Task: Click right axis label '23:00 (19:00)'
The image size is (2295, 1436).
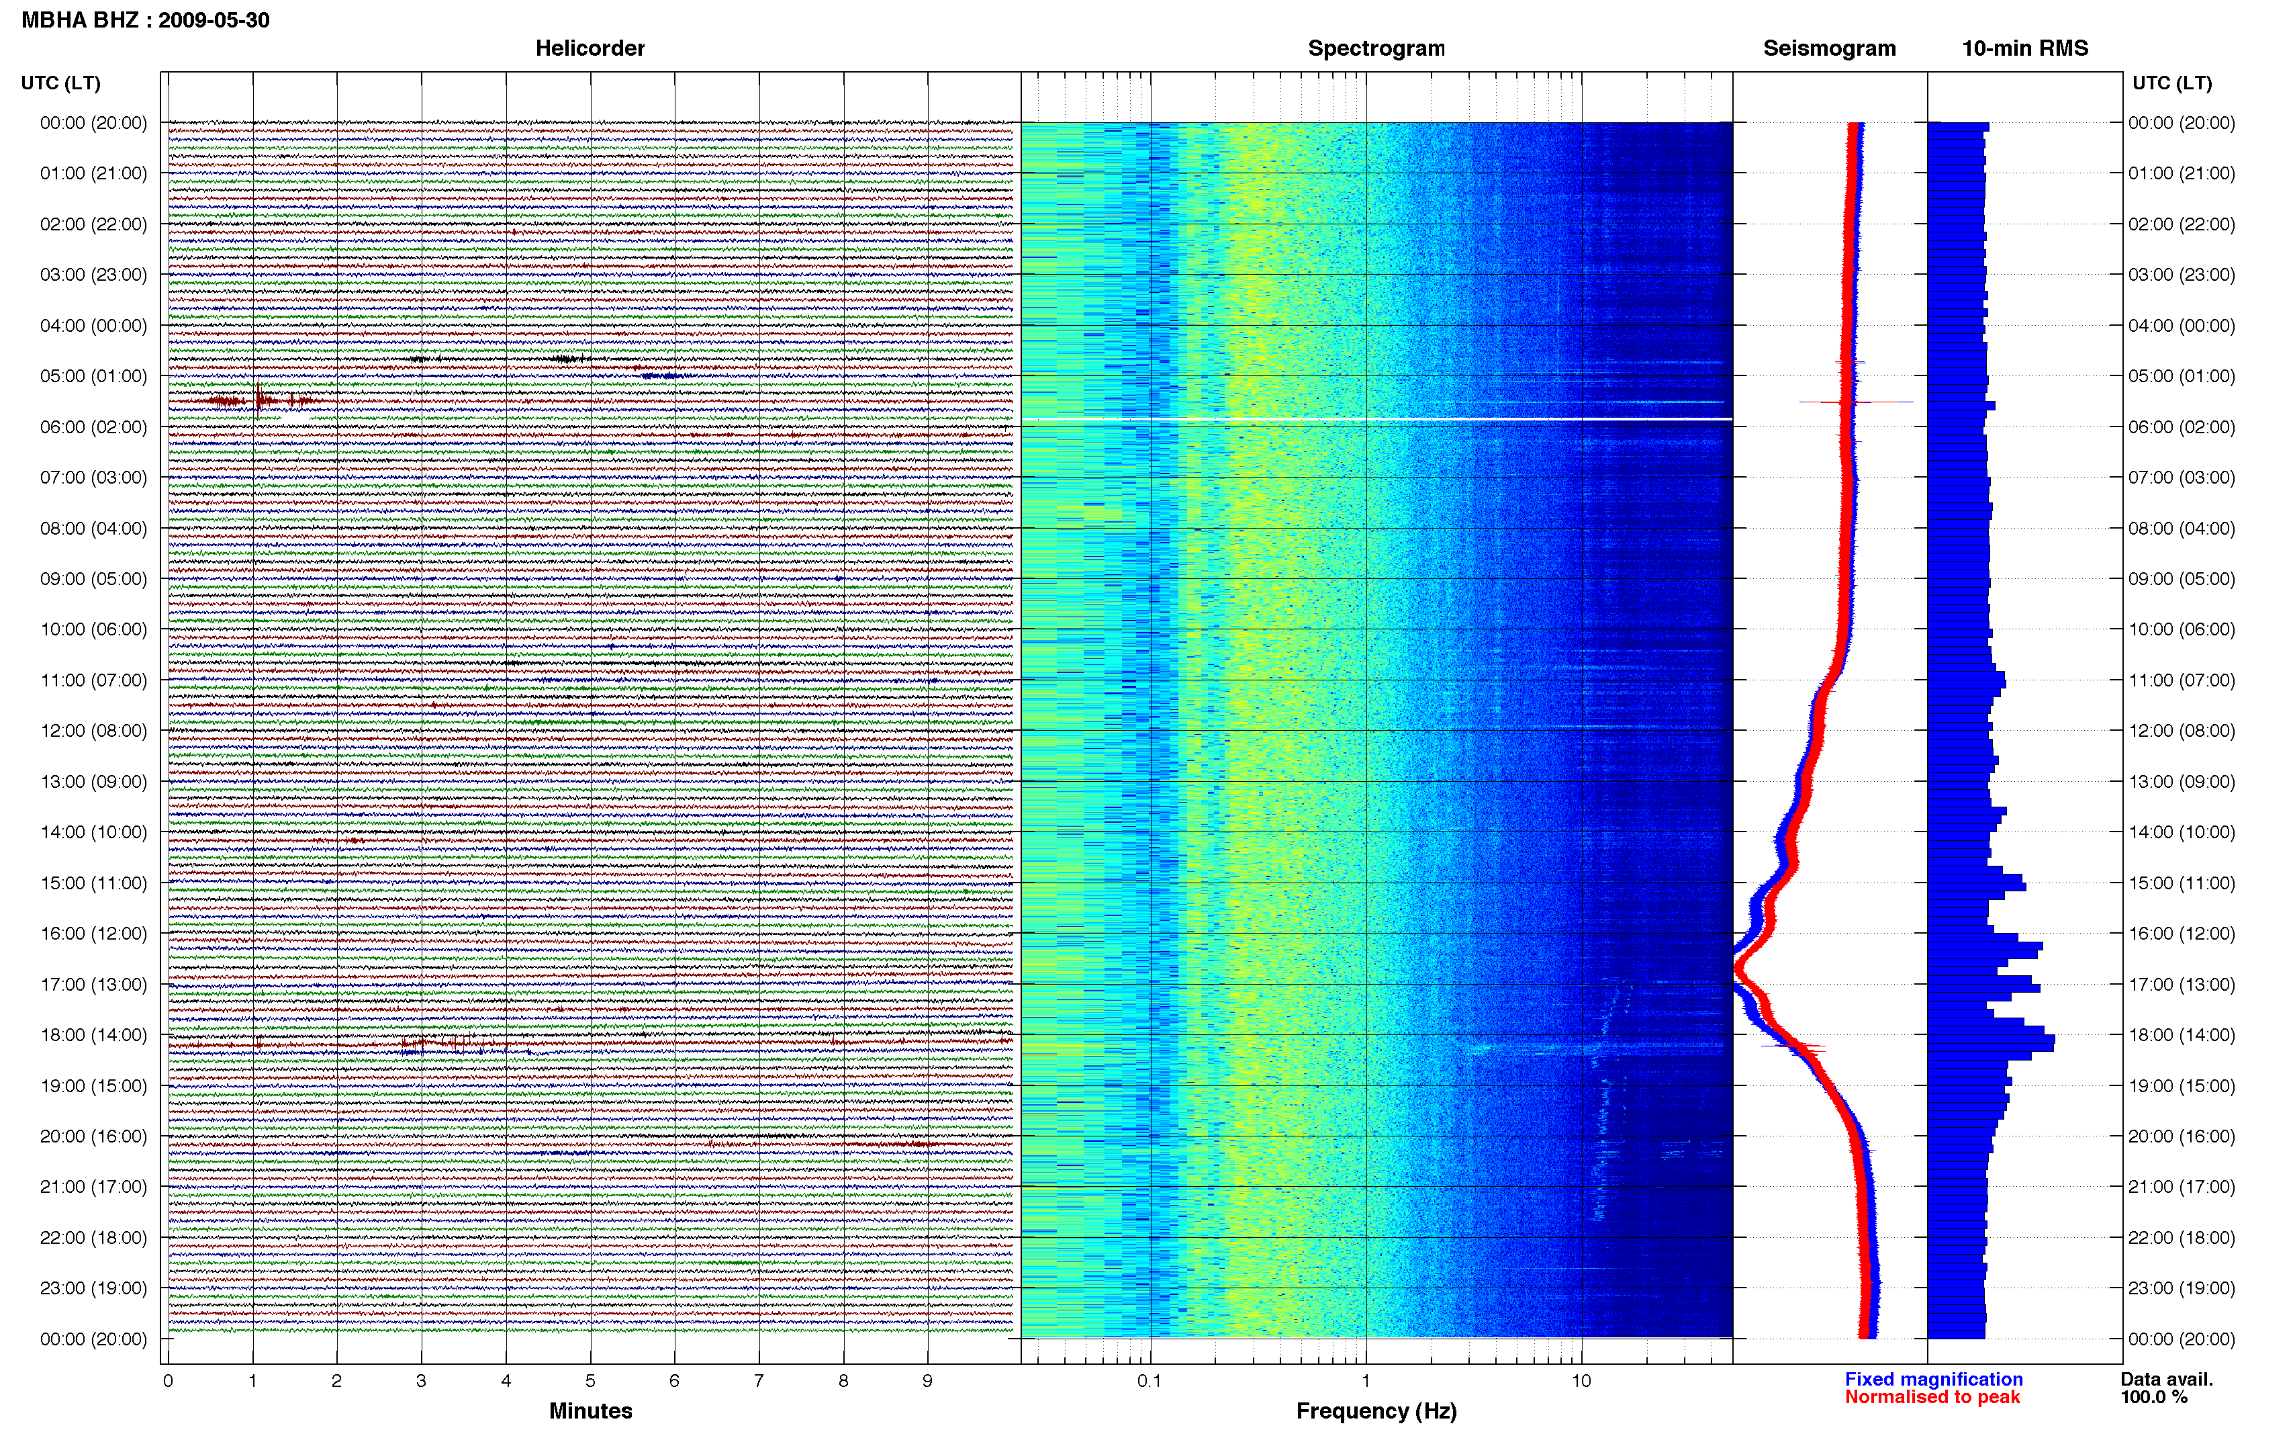Action: coord(2181,1289)
